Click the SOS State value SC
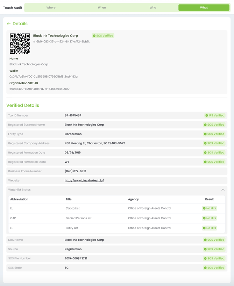The image size is (234, 286). pos(66,268)
